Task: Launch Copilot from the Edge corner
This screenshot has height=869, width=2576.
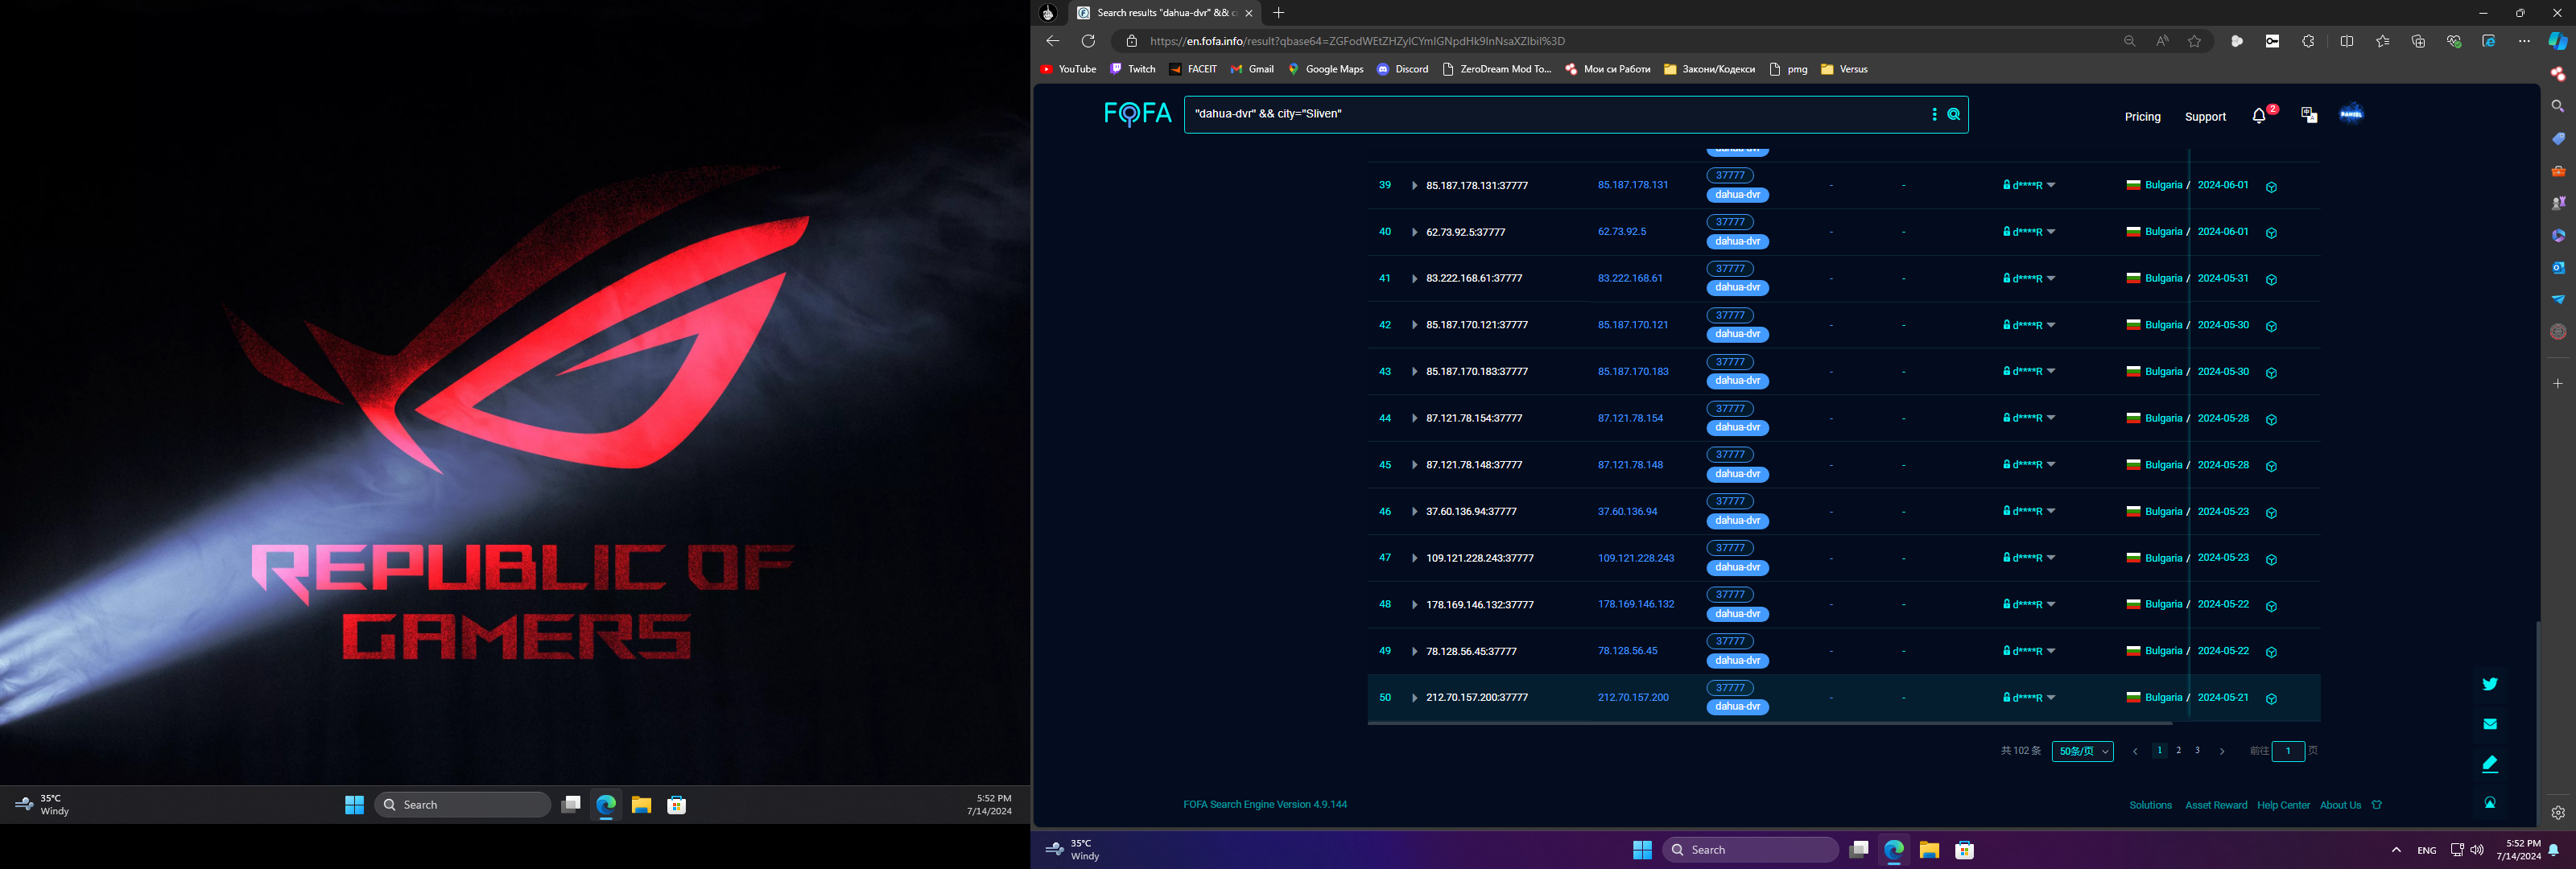Action: (x=2558, y=41)
